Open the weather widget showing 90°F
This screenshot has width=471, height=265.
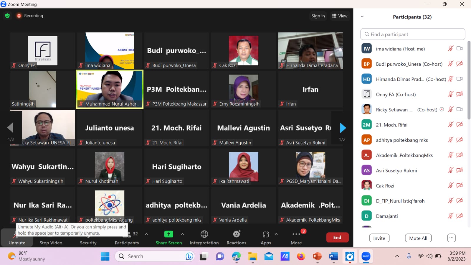[27, 256]
